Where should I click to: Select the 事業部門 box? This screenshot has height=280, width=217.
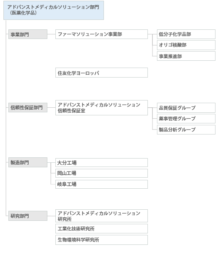click(28, 34)
